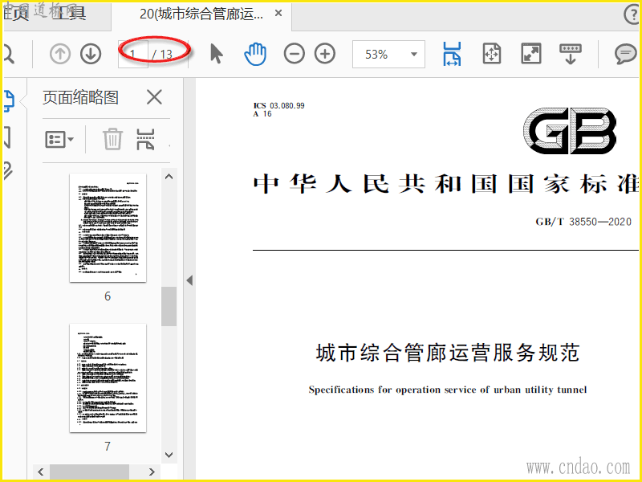
Task: Go to next page with down arrow
Action: [91, 54]
